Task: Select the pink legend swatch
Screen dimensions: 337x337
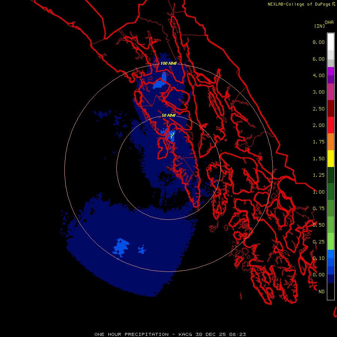Action: click(x=331, y=92)
